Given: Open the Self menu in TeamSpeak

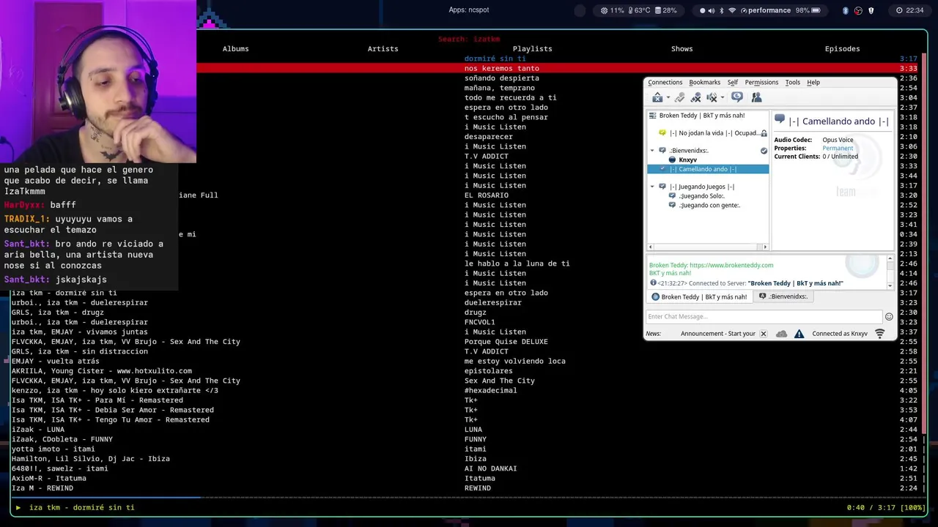Looking at the screenshot, I should [x=732, y=83].
